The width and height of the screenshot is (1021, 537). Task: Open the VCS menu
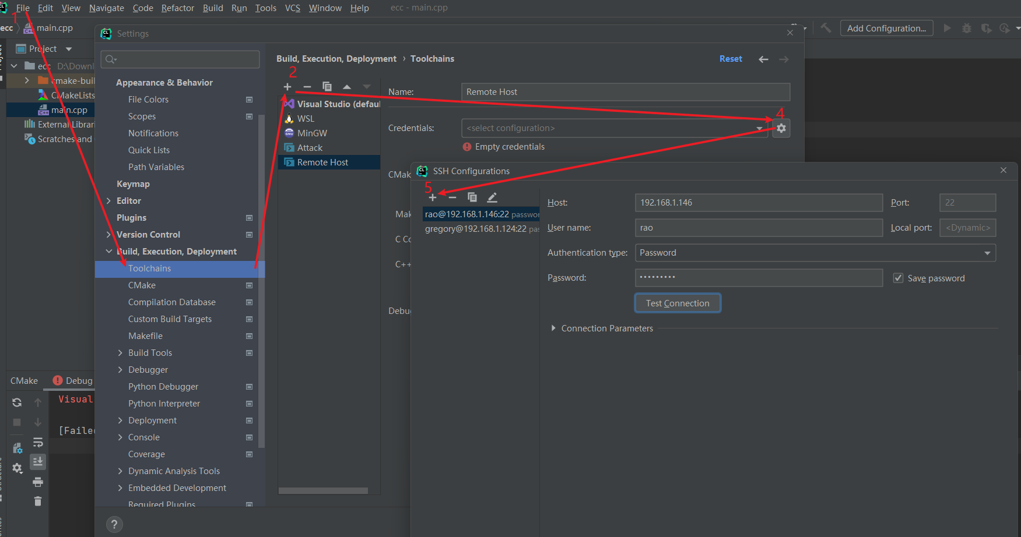pyautogui.click(x=293, y=8)
